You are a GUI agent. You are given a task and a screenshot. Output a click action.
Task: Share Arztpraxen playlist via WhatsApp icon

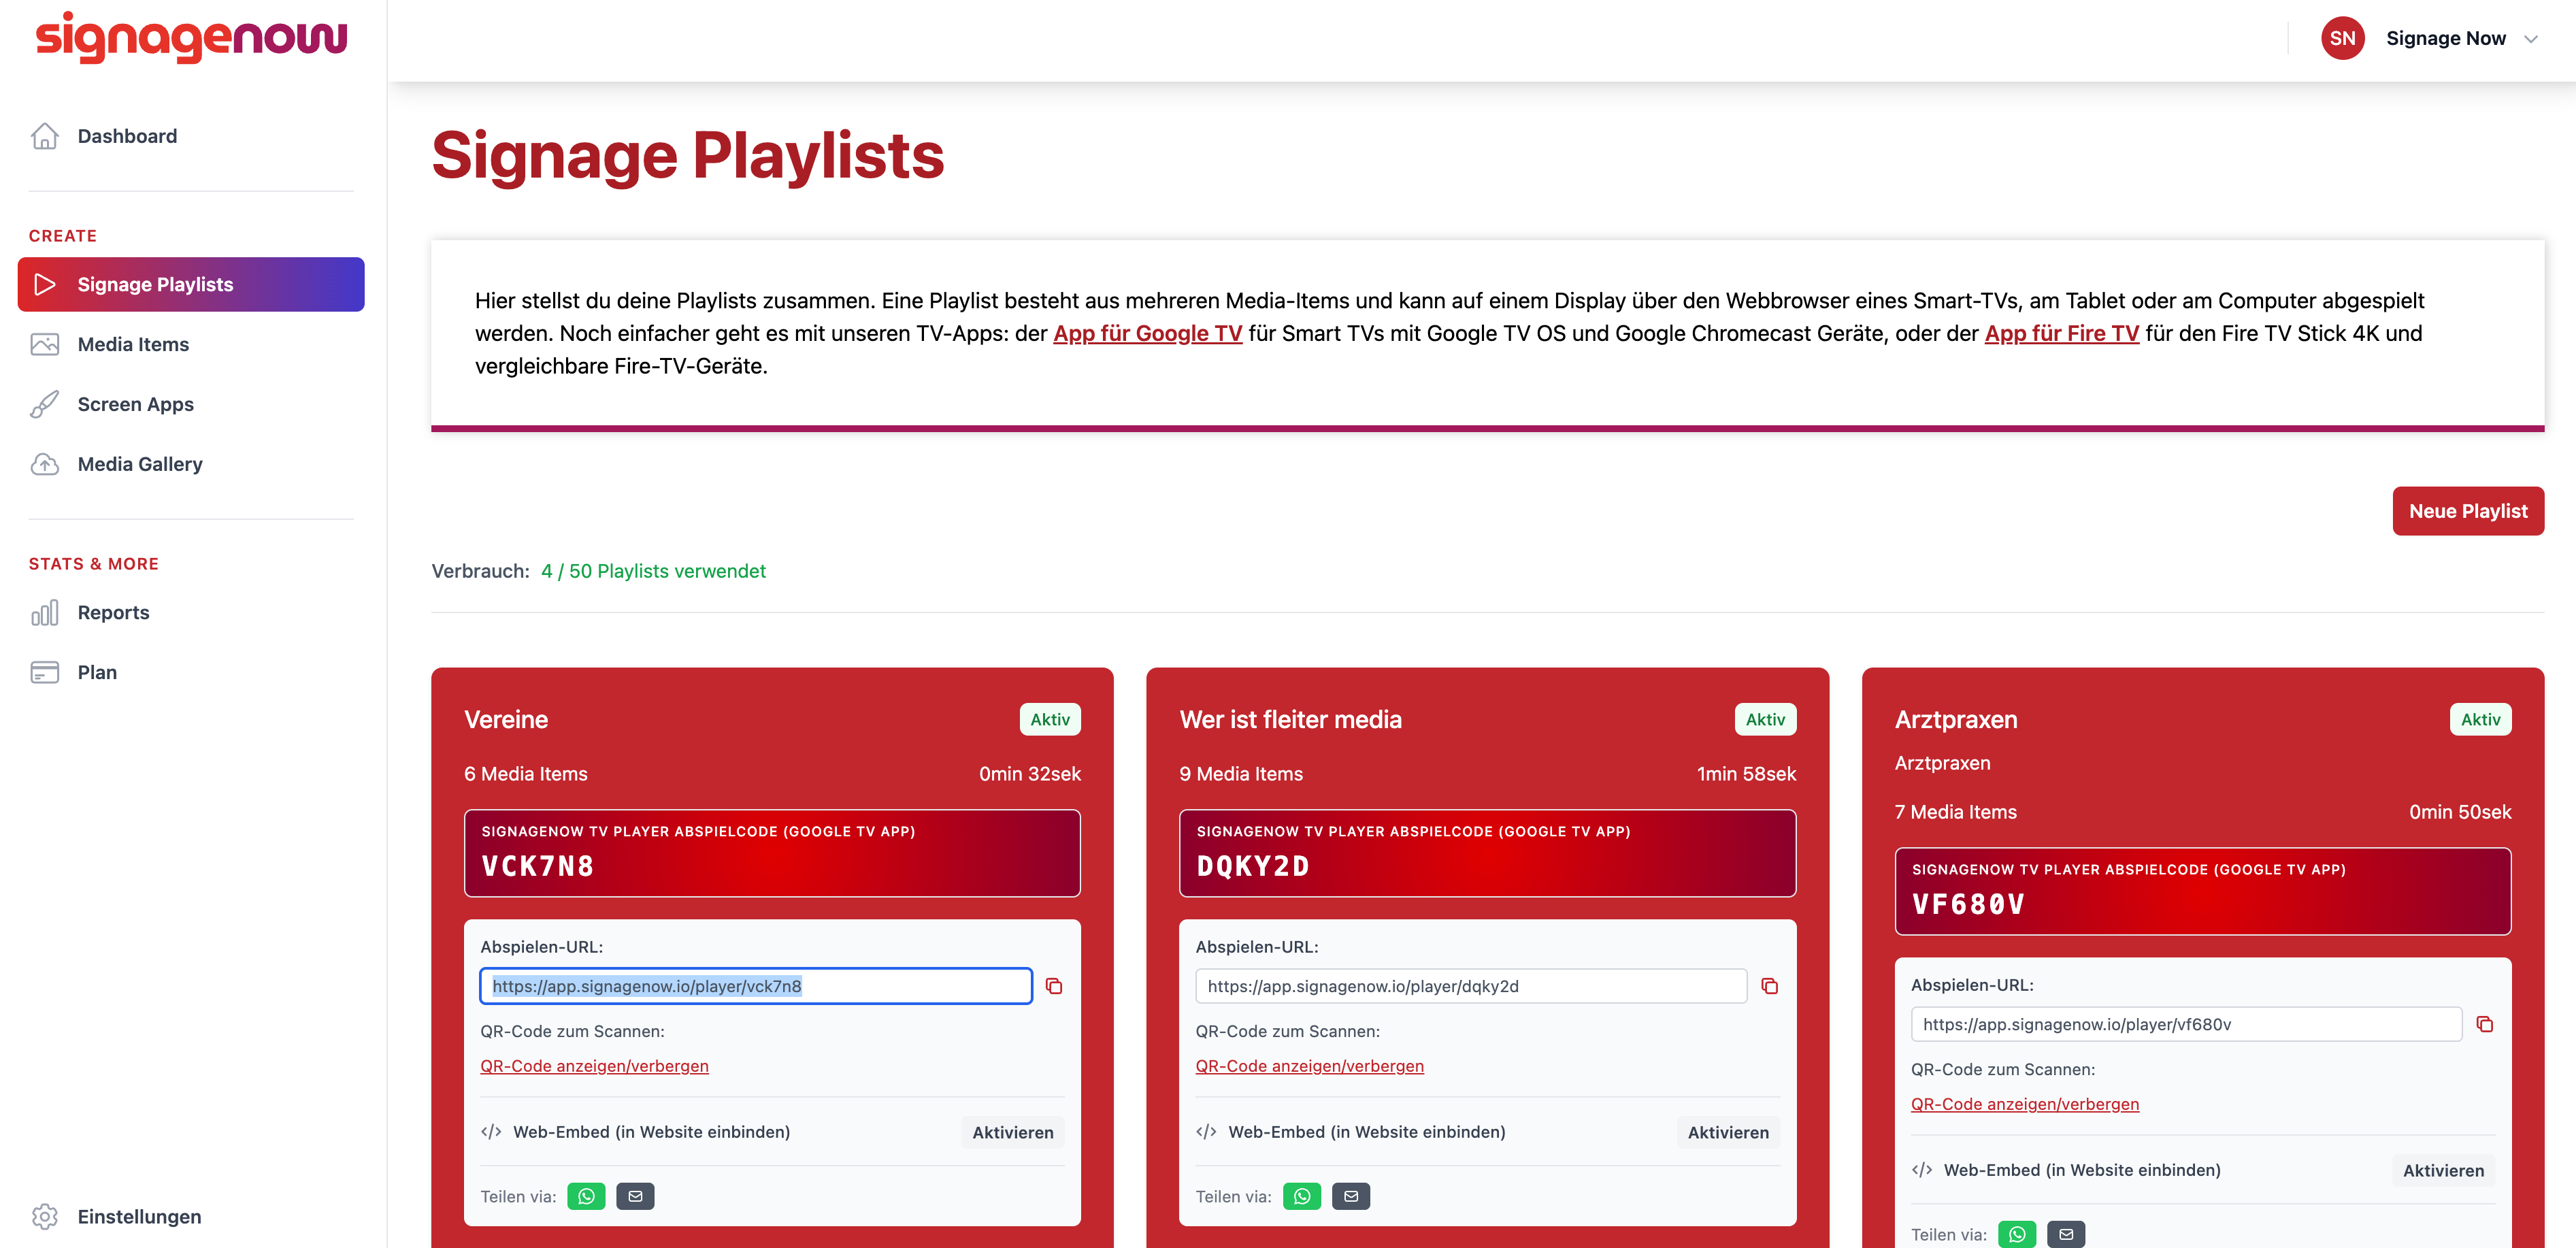pos(2017,1234)
